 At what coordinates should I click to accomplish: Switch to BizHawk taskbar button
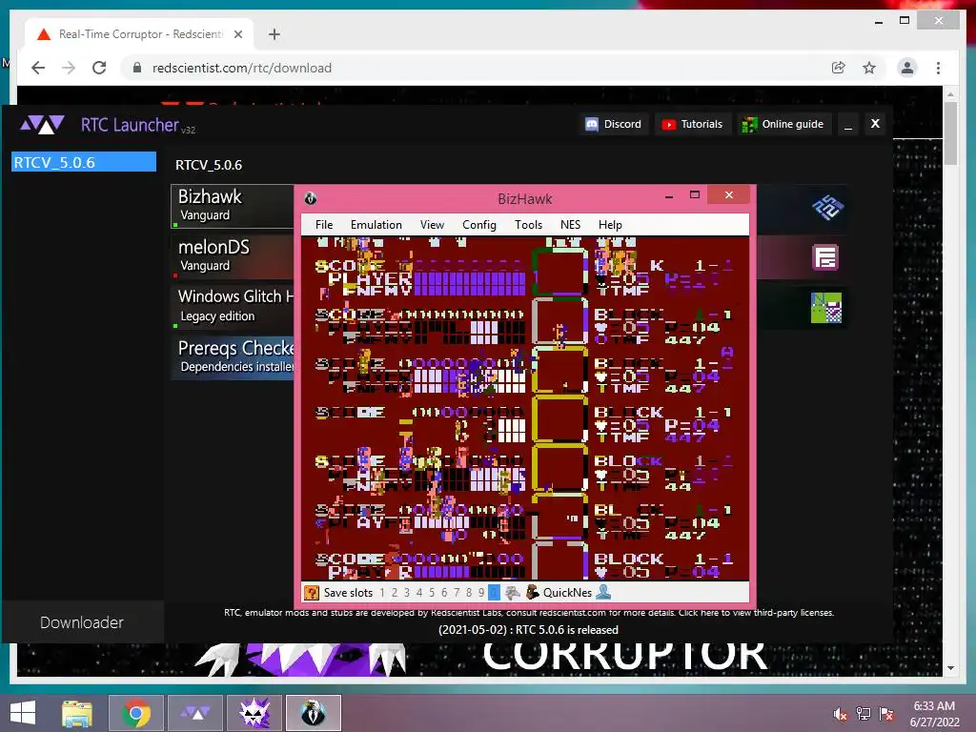(313, 713)
